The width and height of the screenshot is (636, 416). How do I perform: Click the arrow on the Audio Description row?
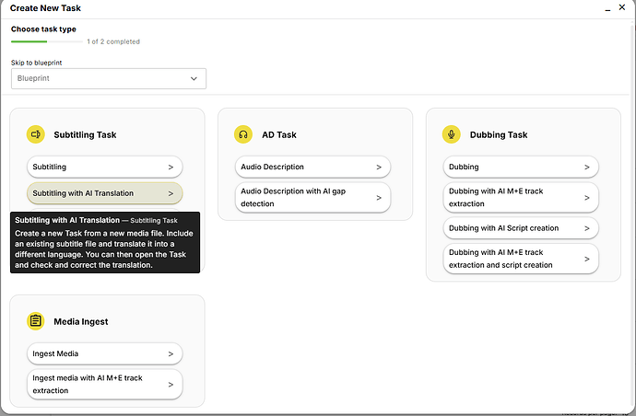379,168
